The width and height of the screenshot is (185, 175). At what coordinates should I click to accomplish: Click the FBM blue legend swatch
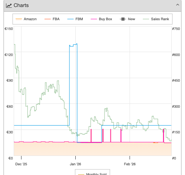coord(70,19)
